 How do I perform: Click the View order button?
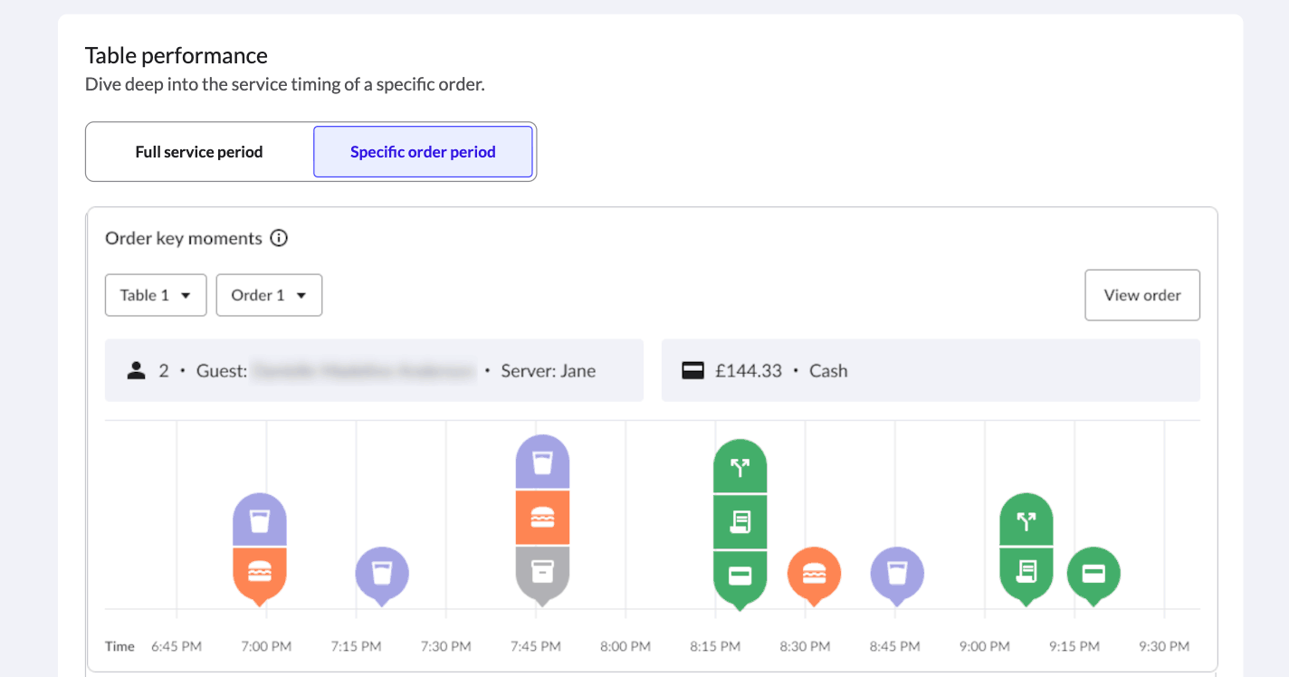[1142, 295]
